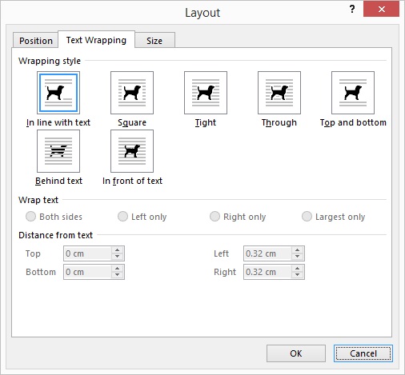Choose the Left only radio button
Screen dimensions: 405x375
[x=122, y=217]
